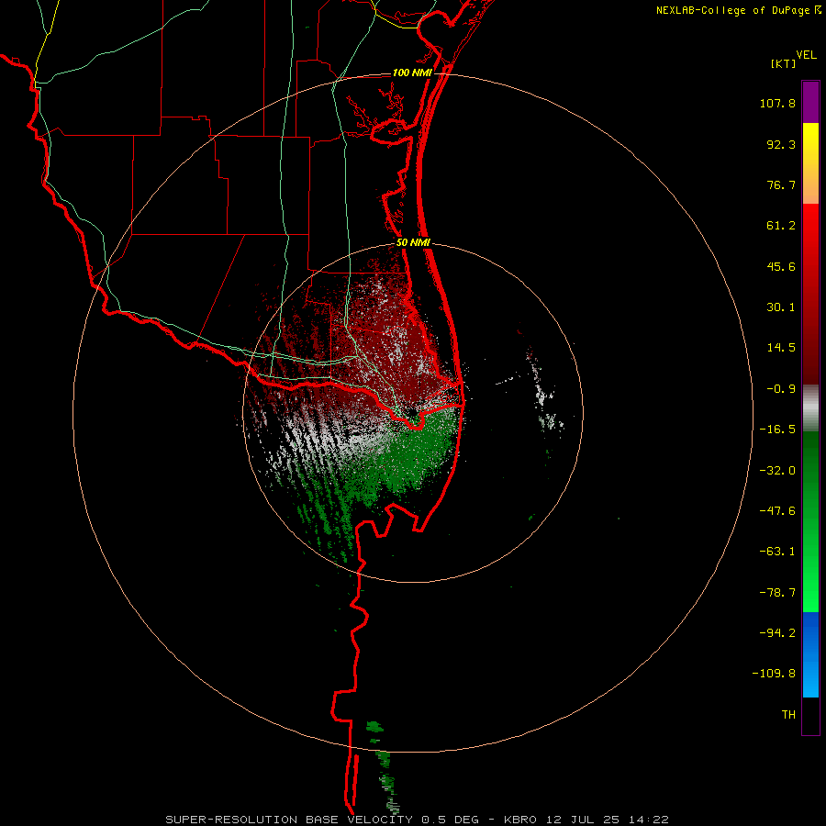The width and height of the screenshot is (826, 826).
Task: Click the 100 NMI range ring label
Action: 412,73
